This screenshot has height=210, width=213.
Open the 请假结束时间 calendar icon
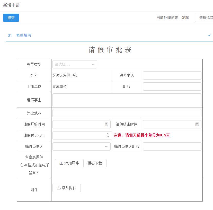tap(197, 124)
